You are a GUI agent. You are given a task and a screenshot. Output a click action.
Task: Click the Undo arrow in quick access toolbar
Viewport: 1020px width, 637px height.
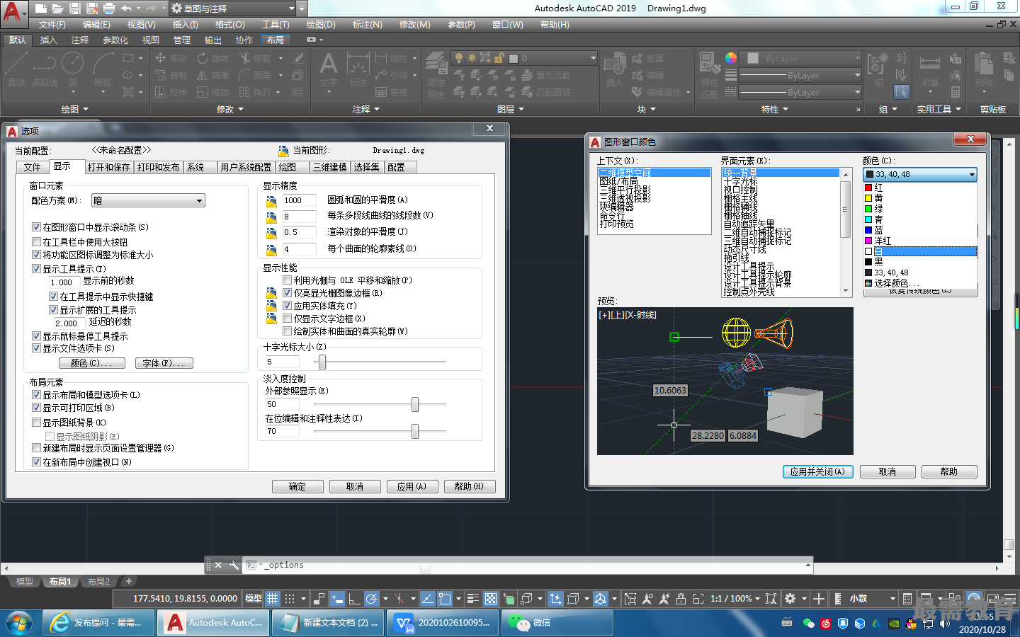click(126, 8)
